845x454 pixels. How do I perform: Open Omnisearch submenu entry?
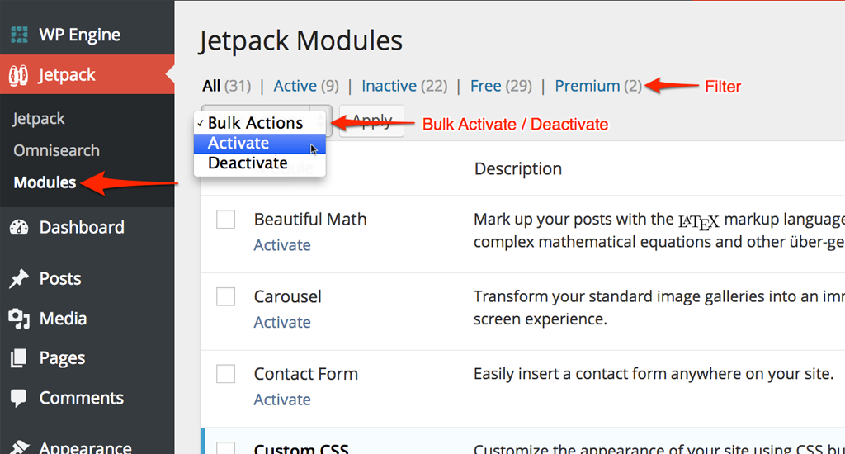point(57,150)
